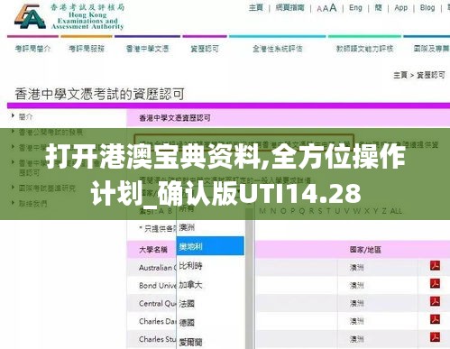Image resolution: width=450 pixels, height=349 pixels.
Task: Open PDF icon for Bond University row
Action: 435,283
